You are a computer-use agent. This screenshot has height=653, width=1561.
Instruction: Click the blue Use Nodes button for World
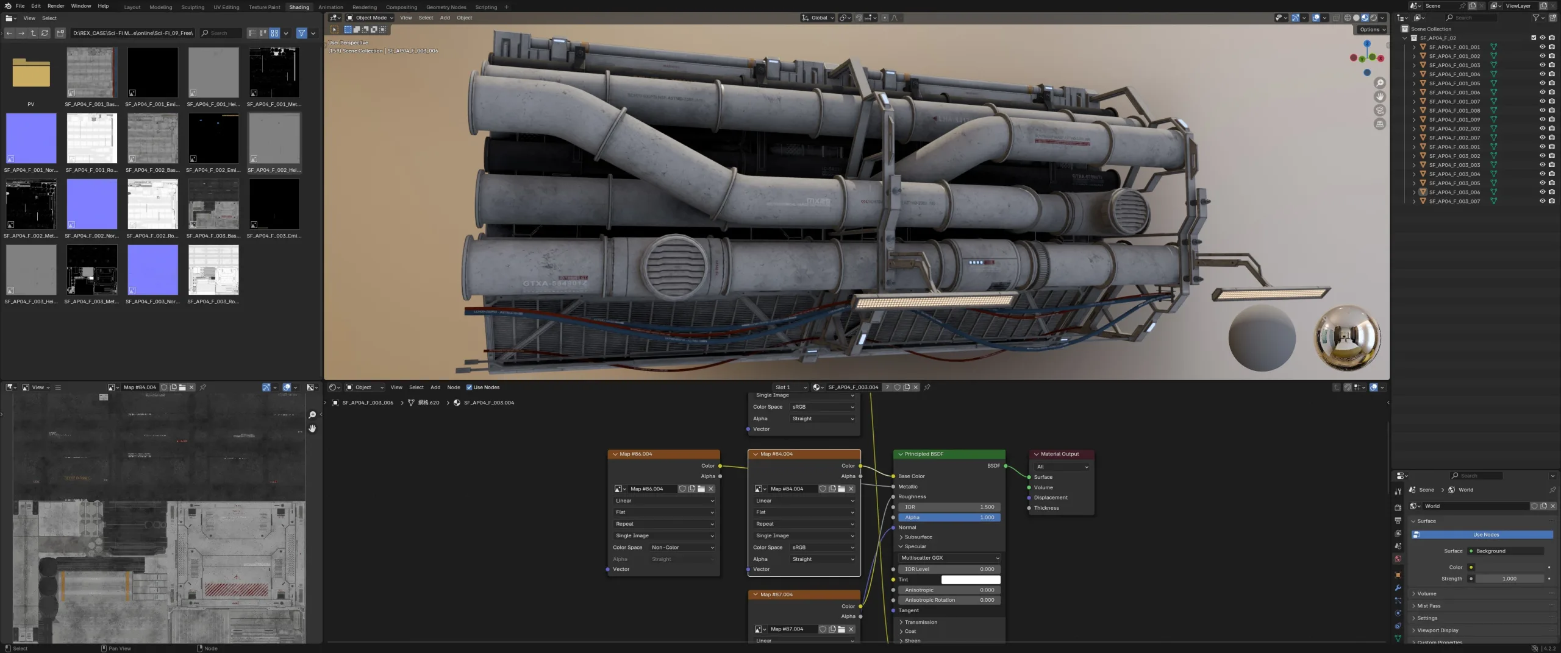coord(1485,535)
